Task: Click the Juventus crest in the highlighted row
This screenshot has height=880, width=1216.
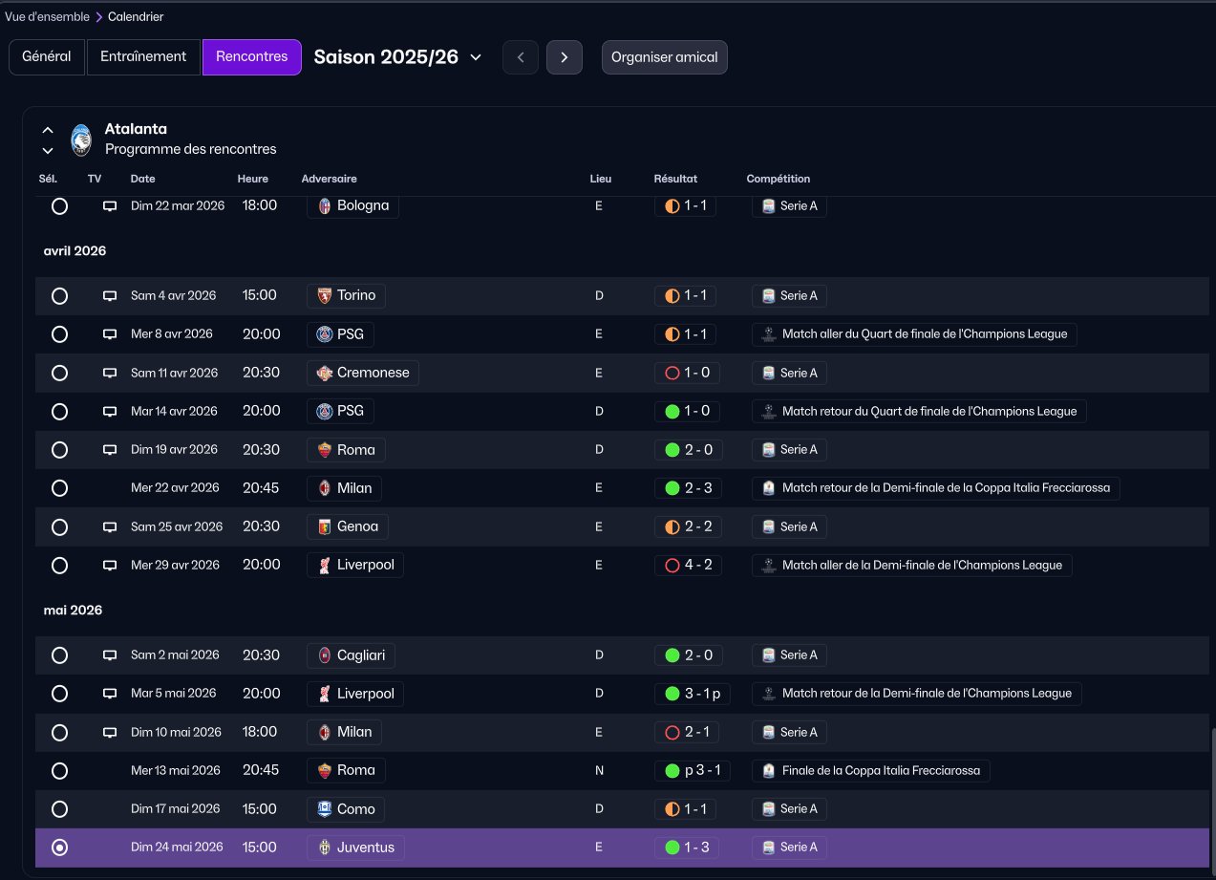Action: coord(325,848)
